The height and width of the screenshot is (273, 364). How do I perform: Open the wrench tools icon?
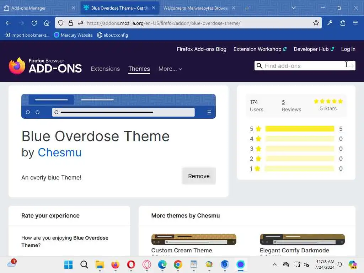[330, 23]
